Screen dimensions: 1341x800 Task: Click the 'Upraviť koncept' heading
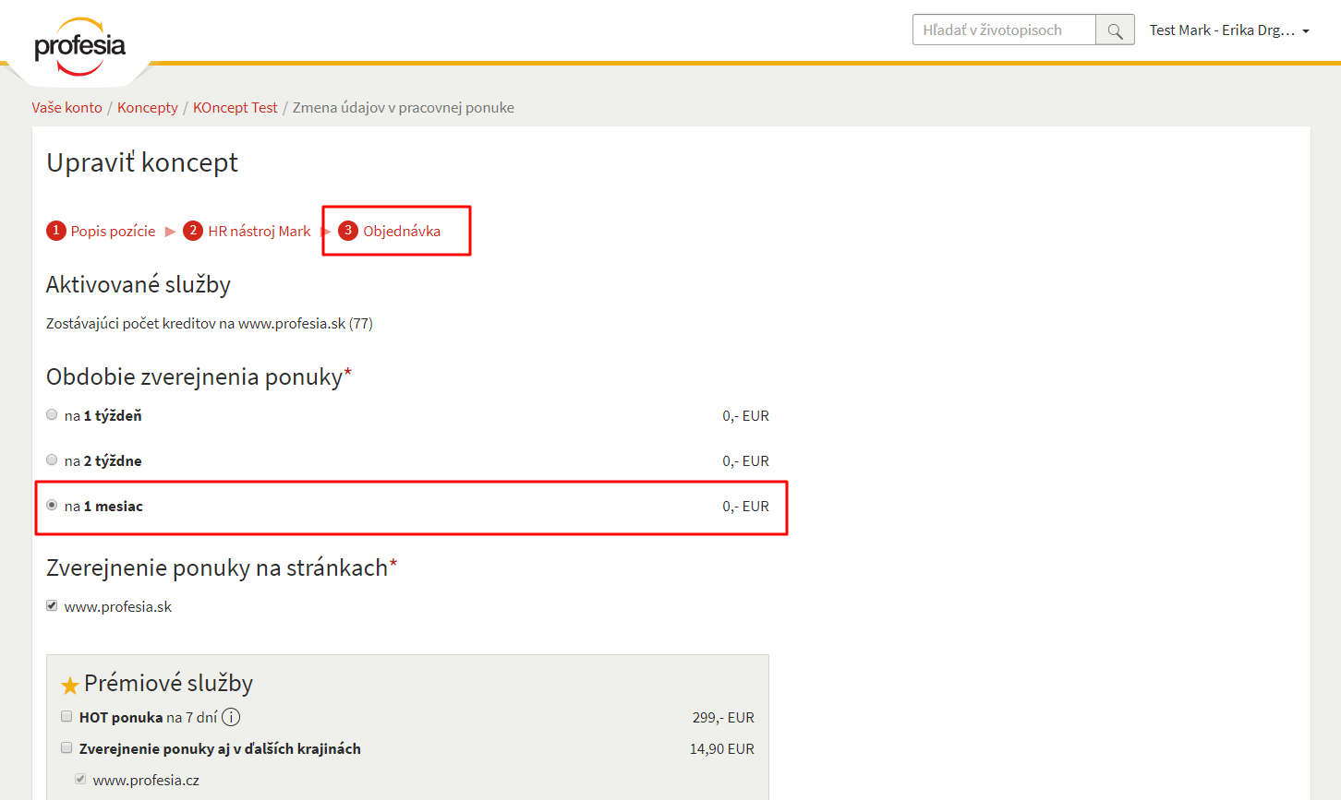tap(142, 162)
